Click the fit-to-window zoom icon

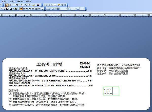(55, 5)
